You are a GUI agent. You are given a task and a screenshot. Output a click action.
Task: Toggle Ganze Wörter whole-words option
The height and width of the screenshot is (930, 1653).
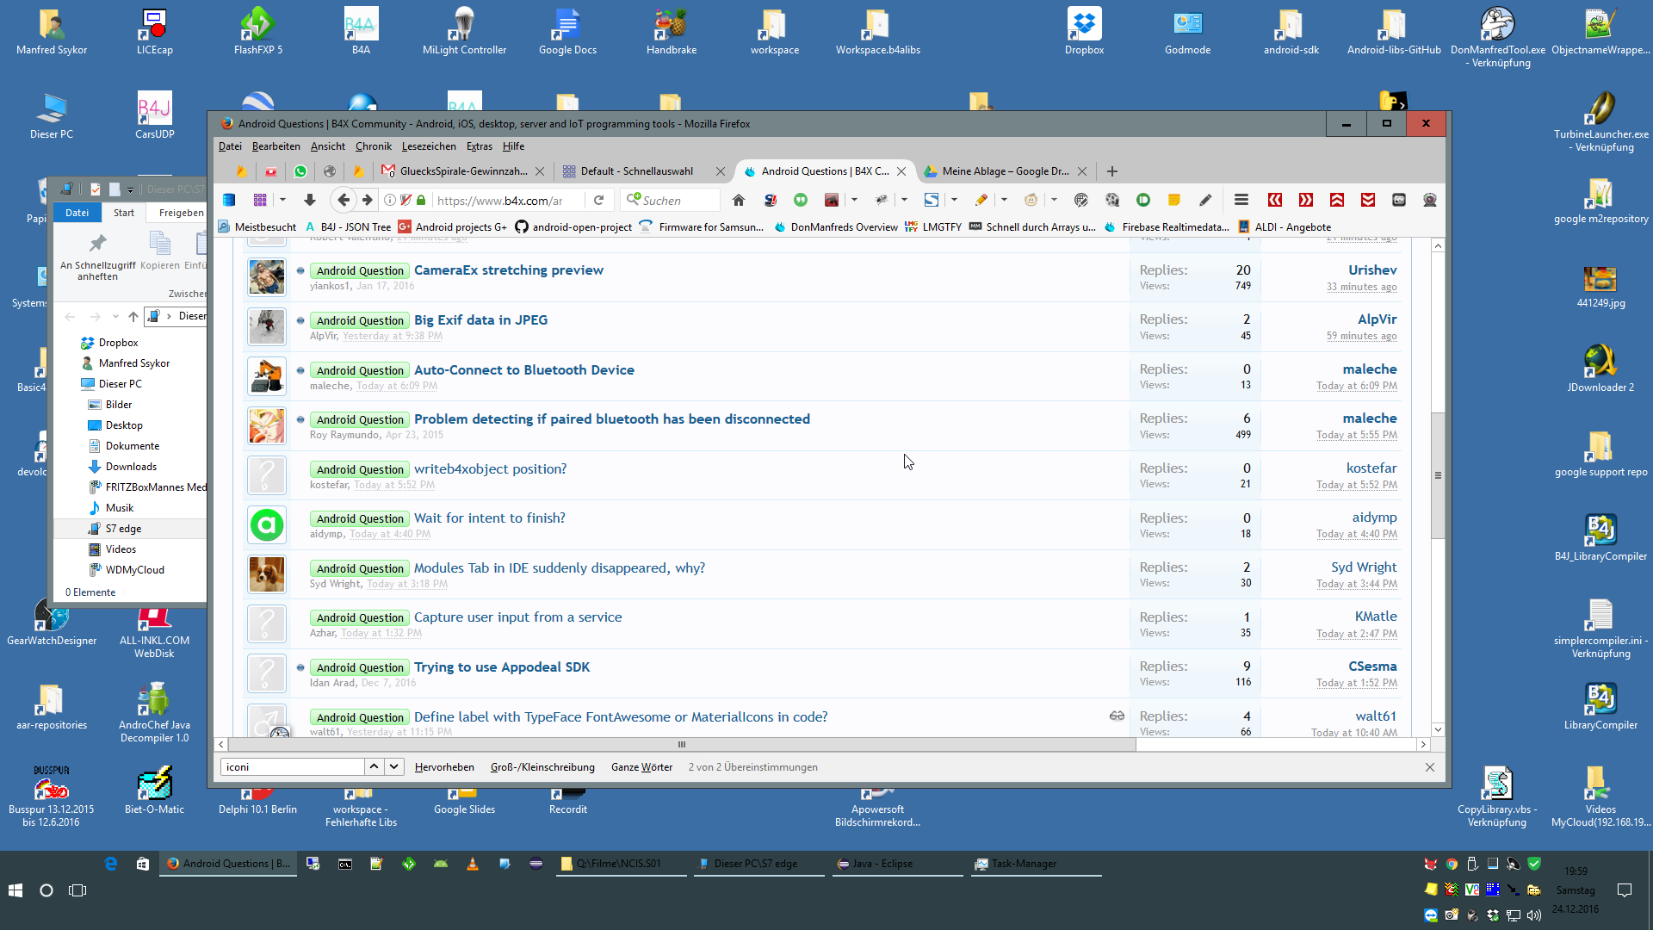(641, 767)
